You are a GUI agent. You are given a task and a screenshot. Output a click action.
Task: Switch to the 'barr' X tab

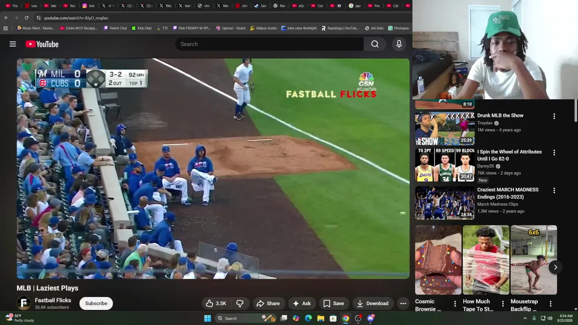pyautogui.click(x=184, y=6)
